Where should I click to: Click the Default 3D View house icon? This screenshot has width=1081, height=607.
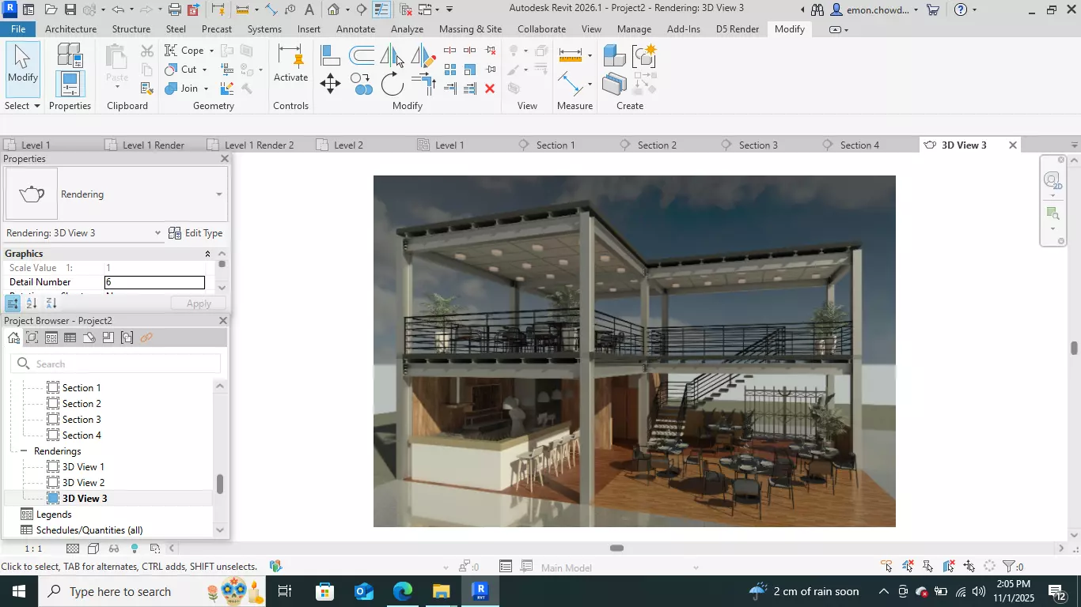pyautogui.click(x=333, y=9)
